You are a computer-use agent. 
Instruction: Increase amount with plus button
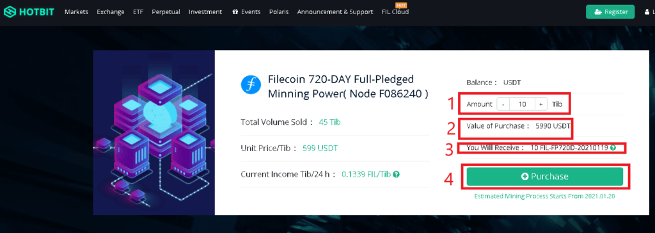541,104
